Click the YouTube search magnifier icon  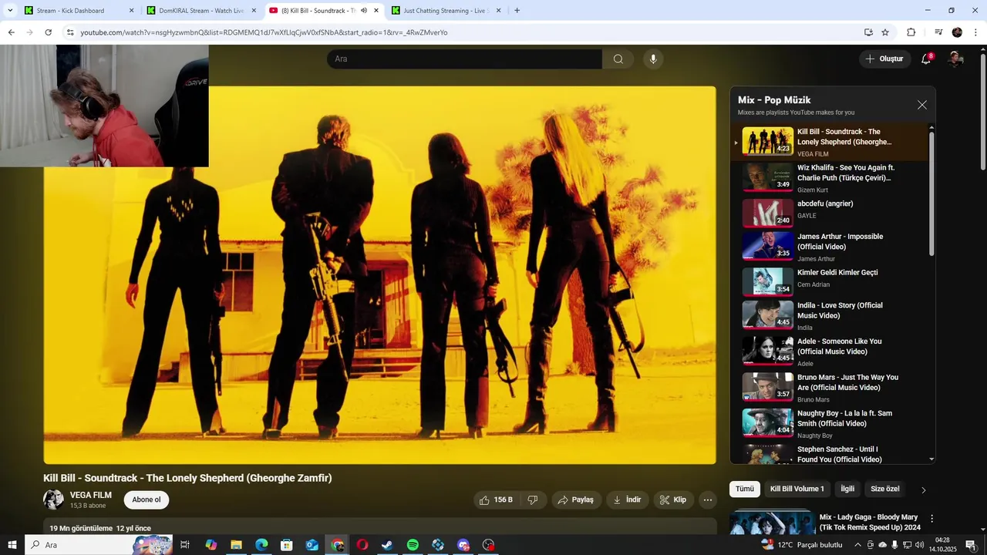coord(618,59)
